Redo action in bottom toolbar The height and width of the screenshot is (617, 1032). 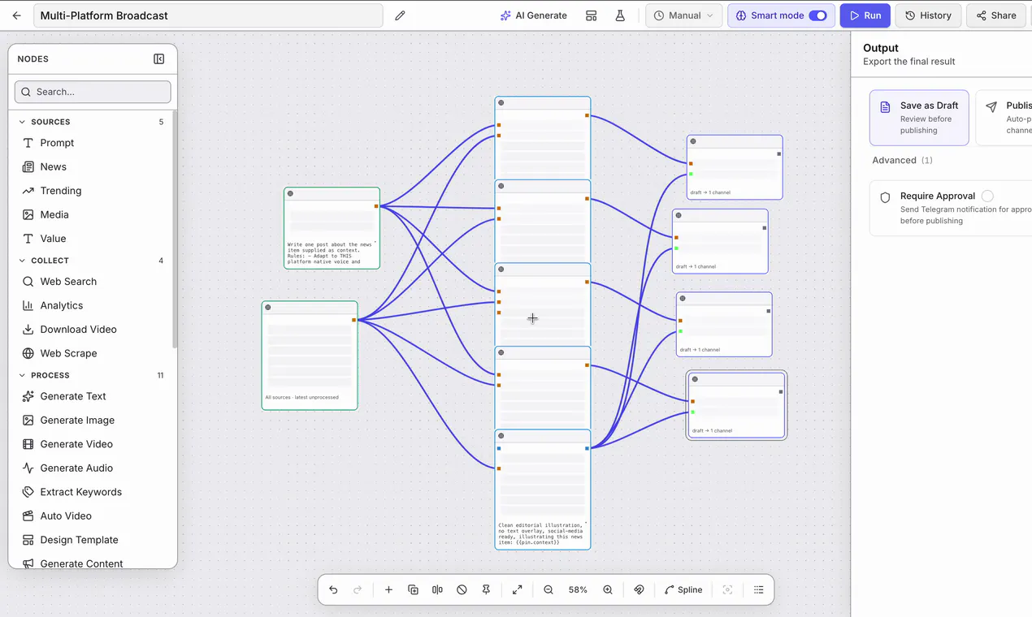[358, 589]
